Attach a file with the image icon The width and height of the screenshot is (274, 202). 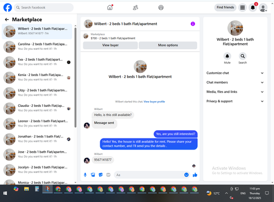(x=93, y=175)
